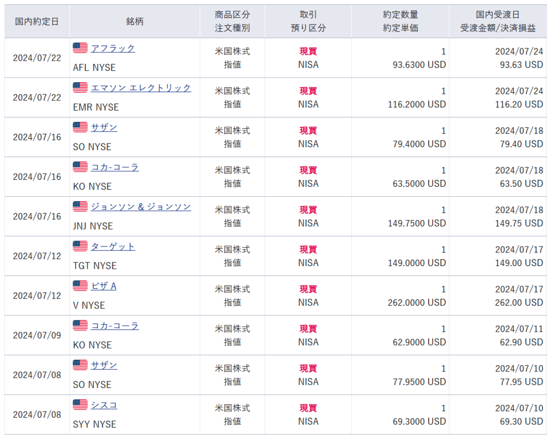Click the 国内約定日 column header

(37, 22)
